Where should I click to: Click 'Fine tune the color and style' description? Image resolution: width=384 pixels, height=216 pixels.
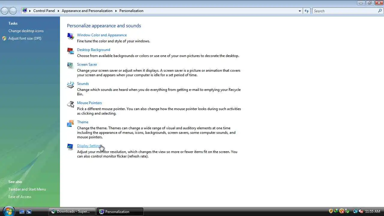pyautogui.click(x=113, y=41)
